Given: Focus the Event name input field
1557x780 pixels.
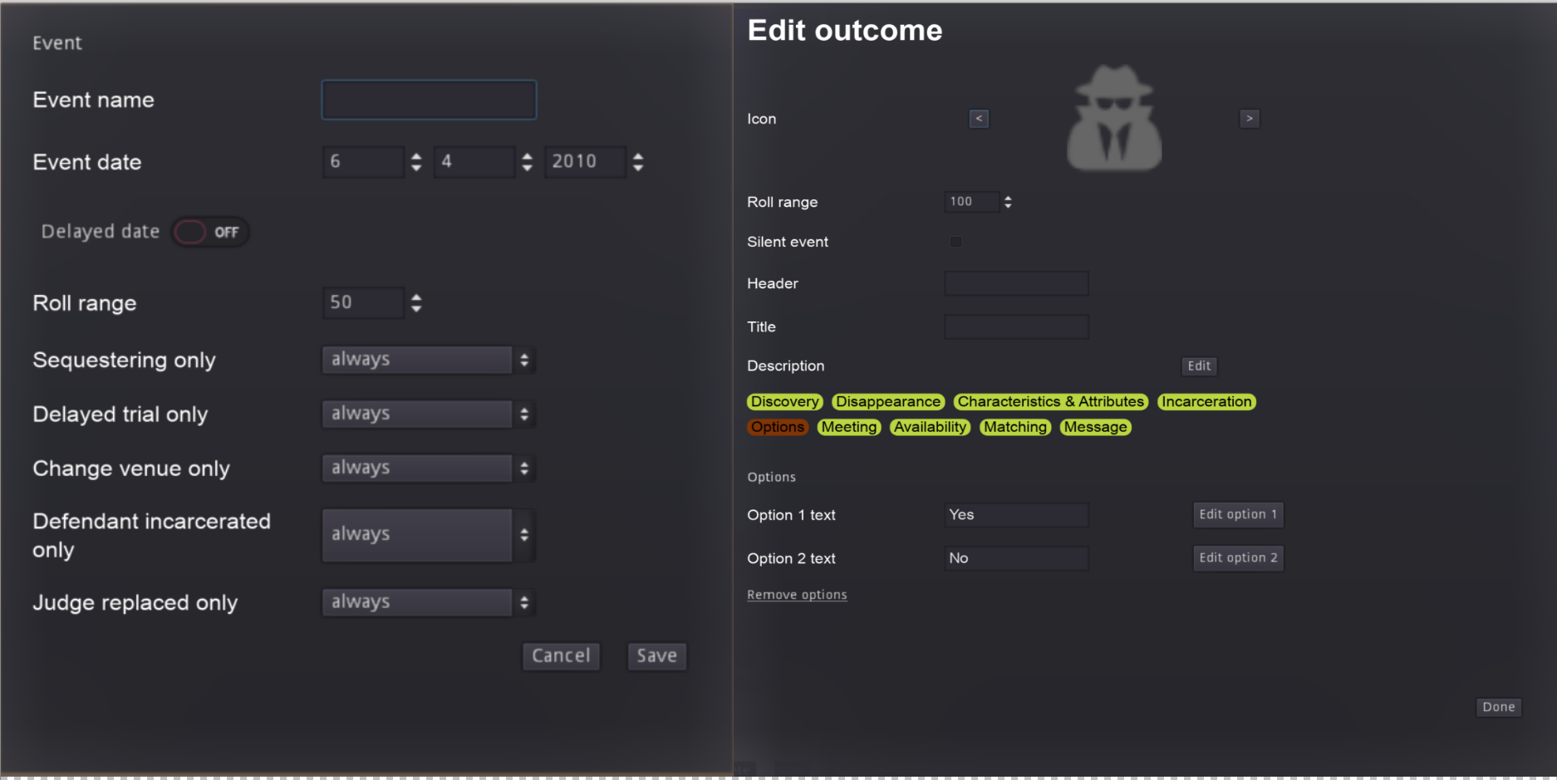Looking at the screenshot, I should click(x=429, y=100).
